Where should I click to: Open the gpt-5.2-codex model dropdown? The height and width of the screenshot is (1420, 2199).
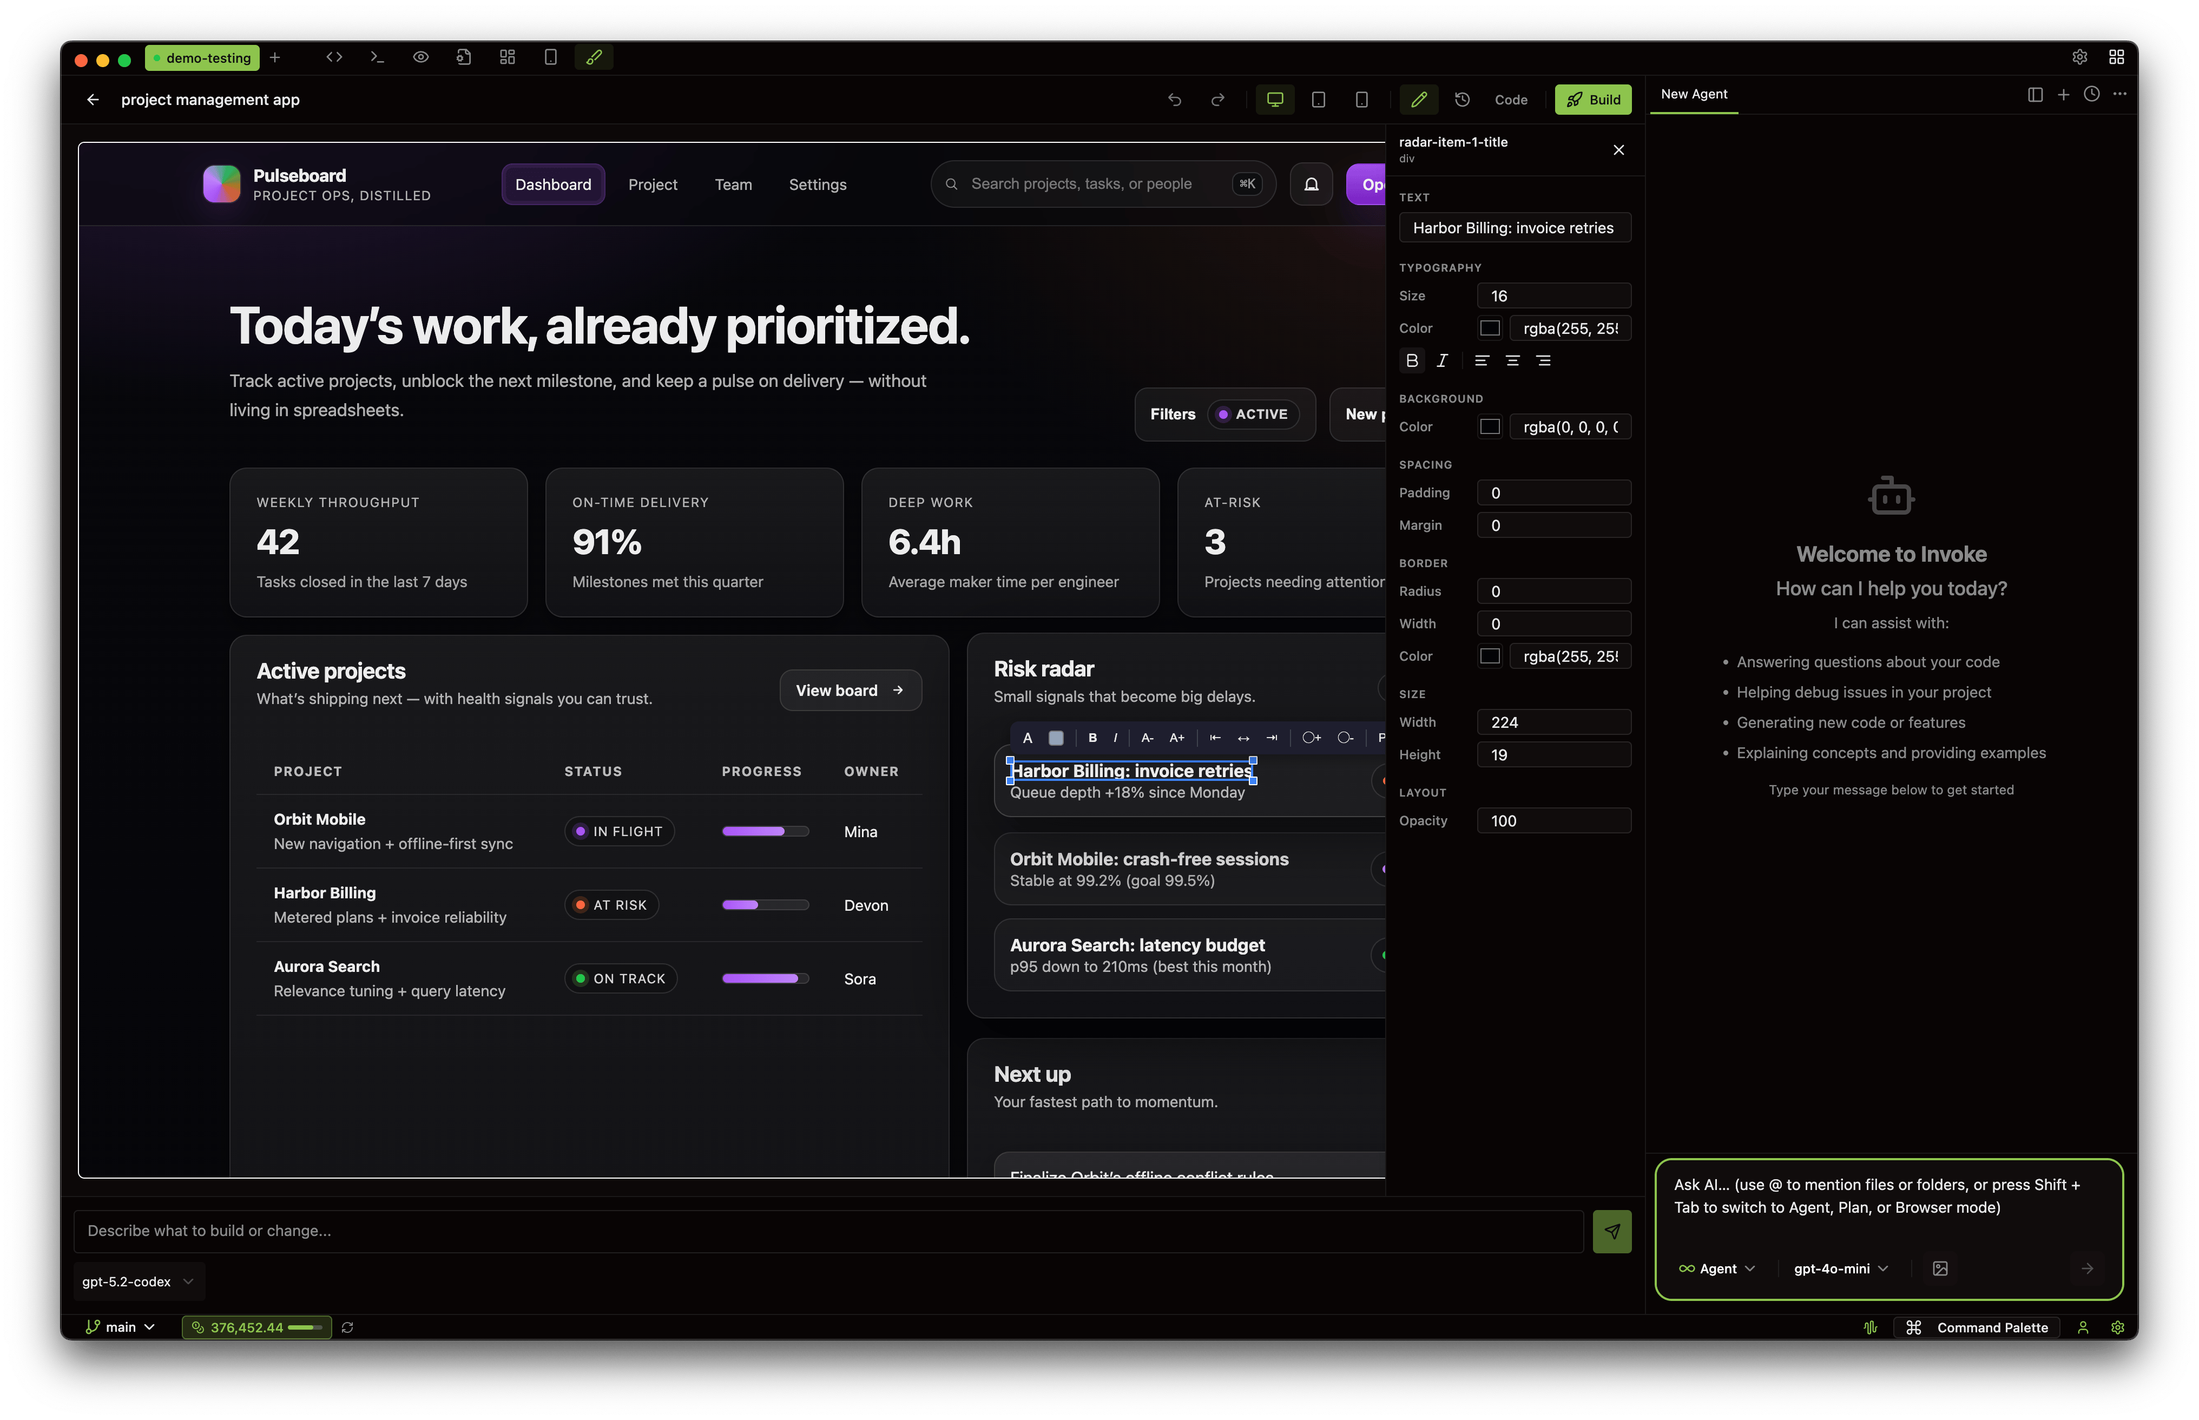tap(139, 1281)
